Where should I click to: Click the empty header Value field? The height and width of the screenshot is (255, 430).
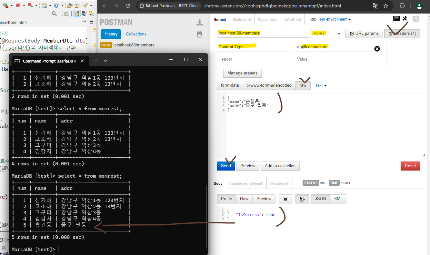333,59
